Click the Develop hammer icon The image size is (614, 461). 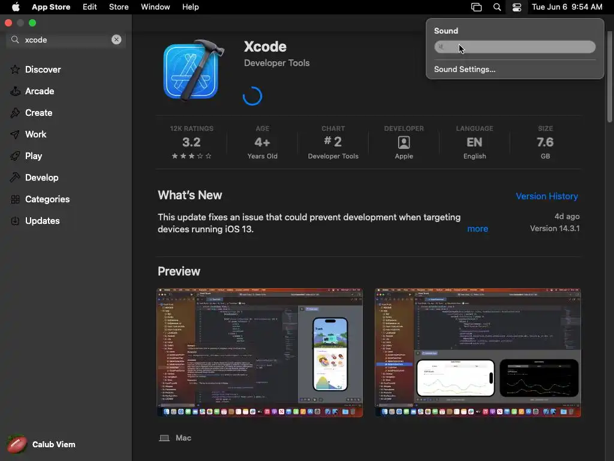pyautogui.click(x=15, y=177)
